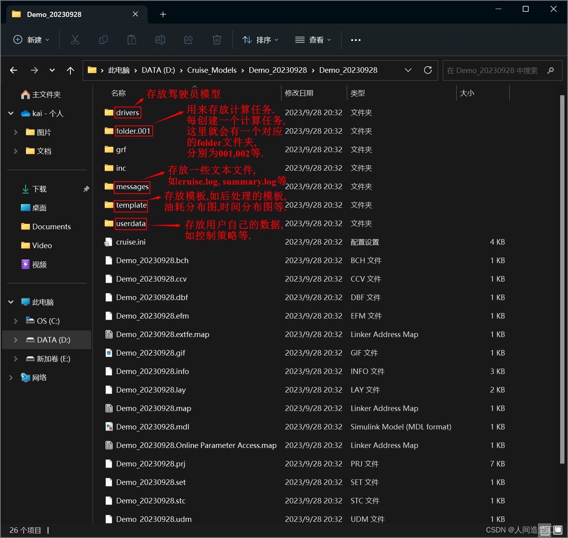This screenshot has width=568, height=538.
Task: Click 此电脑 in the breadcrumb path
Action: click(119, 70)
